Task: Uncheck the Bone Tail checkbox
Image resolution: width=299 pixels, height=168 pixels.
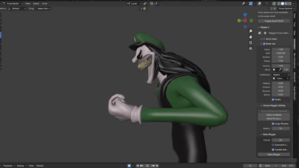Action: 264,43
